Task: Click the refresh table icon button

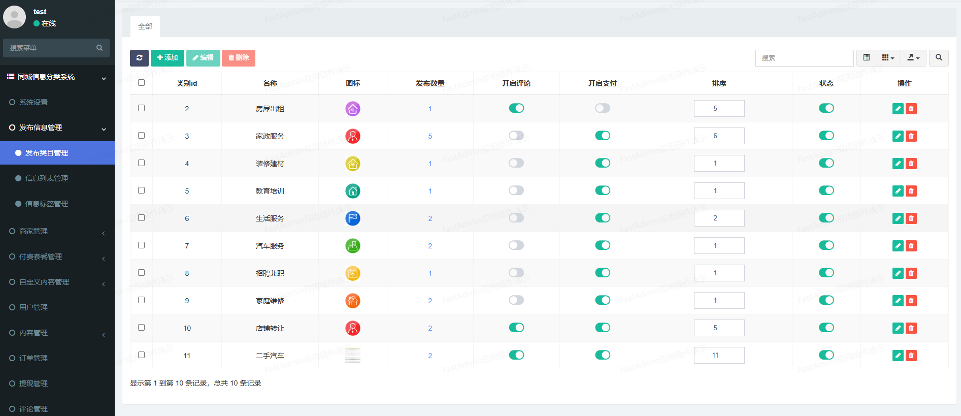Action: (139, 58)
